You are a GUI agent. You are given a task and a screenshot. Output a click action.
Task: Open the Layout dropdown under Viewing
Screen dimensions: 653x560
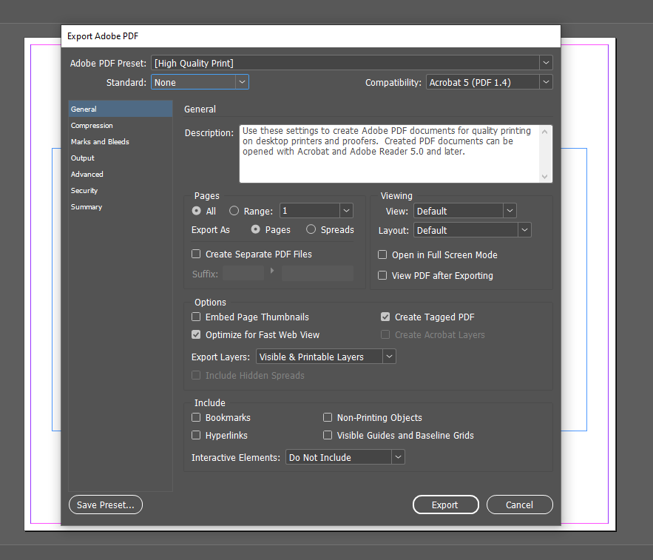coord(473,230)
